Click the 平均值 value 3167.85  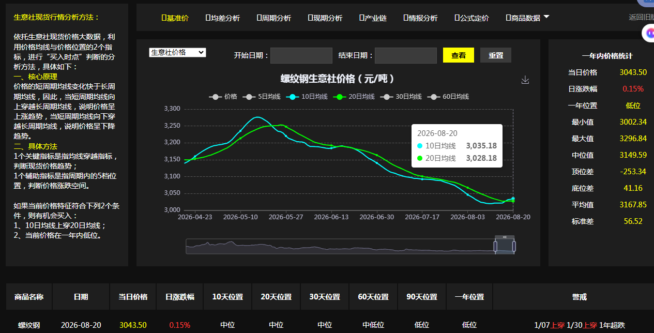[633, 205]
